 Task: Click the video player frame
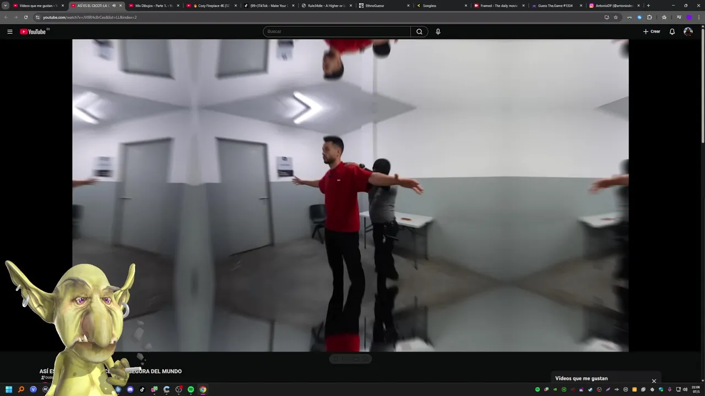(x=350, y=195)
